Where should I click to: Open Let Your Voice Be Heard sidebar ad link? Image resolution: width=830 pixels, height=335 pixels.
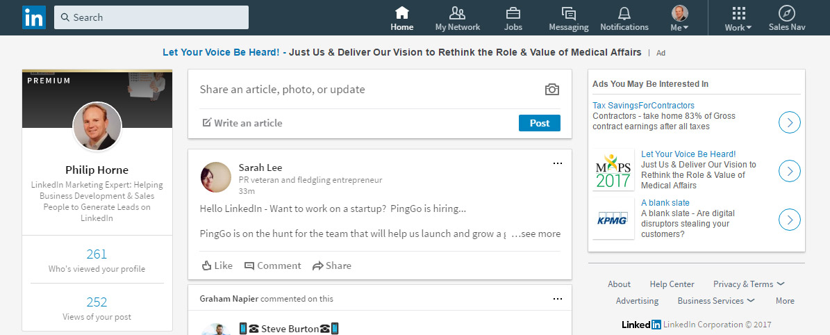click(688, 154)
